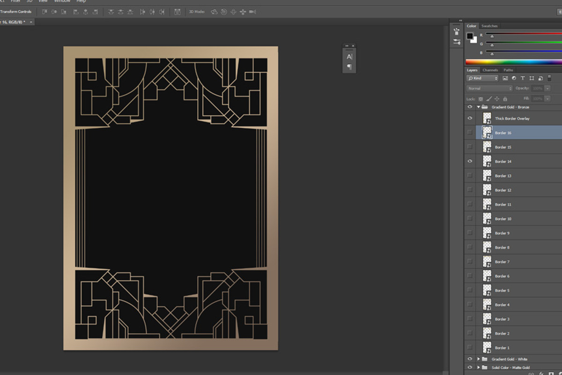Open the Opacity slider dropdown arrow
The image size is (562, 375).
[547, 88]
